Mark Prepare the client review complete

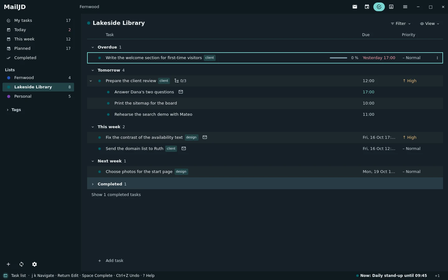click(x=100, y=81)
